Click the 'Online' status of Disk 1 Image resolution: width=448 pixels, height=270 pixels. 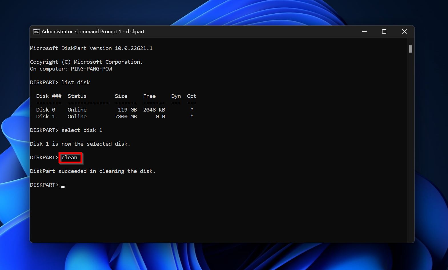click(77, 117)
